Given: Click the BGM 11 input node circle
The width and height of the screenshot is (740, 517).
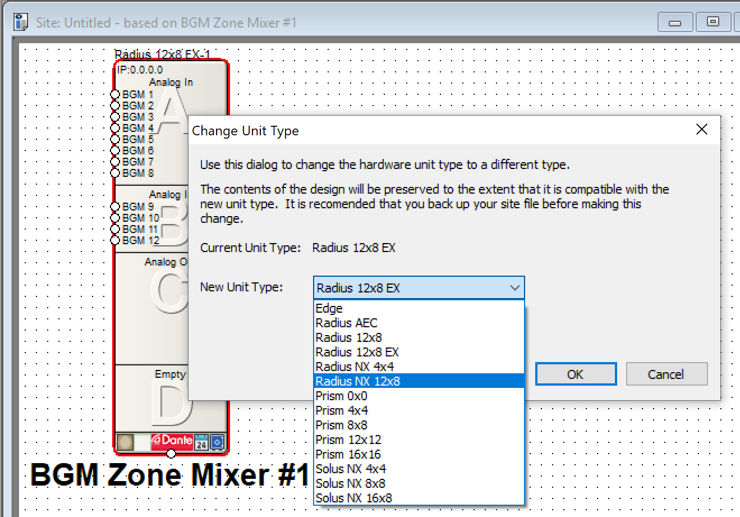Looking at the screenshot, I should 115,229.
